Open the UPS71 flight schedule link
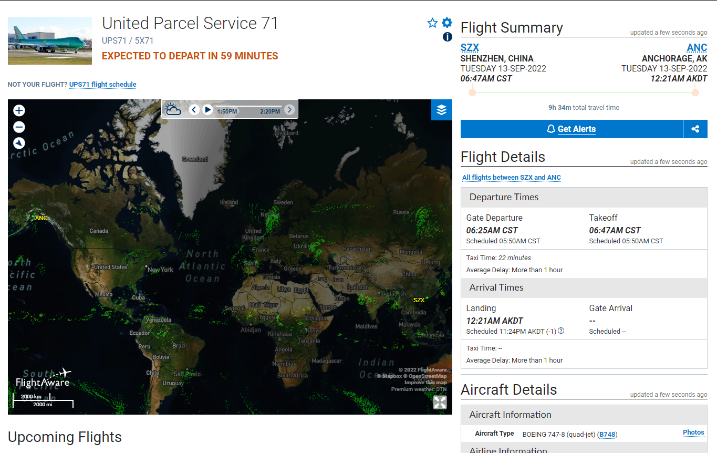 pyautogui.click(x=102, y=84)
